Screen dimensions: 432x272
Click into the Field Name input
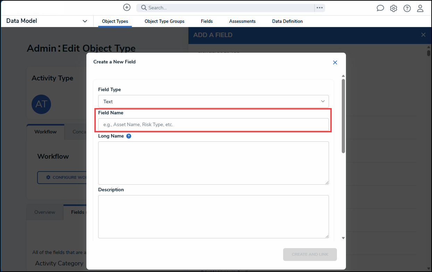click(x=213, y=124)
